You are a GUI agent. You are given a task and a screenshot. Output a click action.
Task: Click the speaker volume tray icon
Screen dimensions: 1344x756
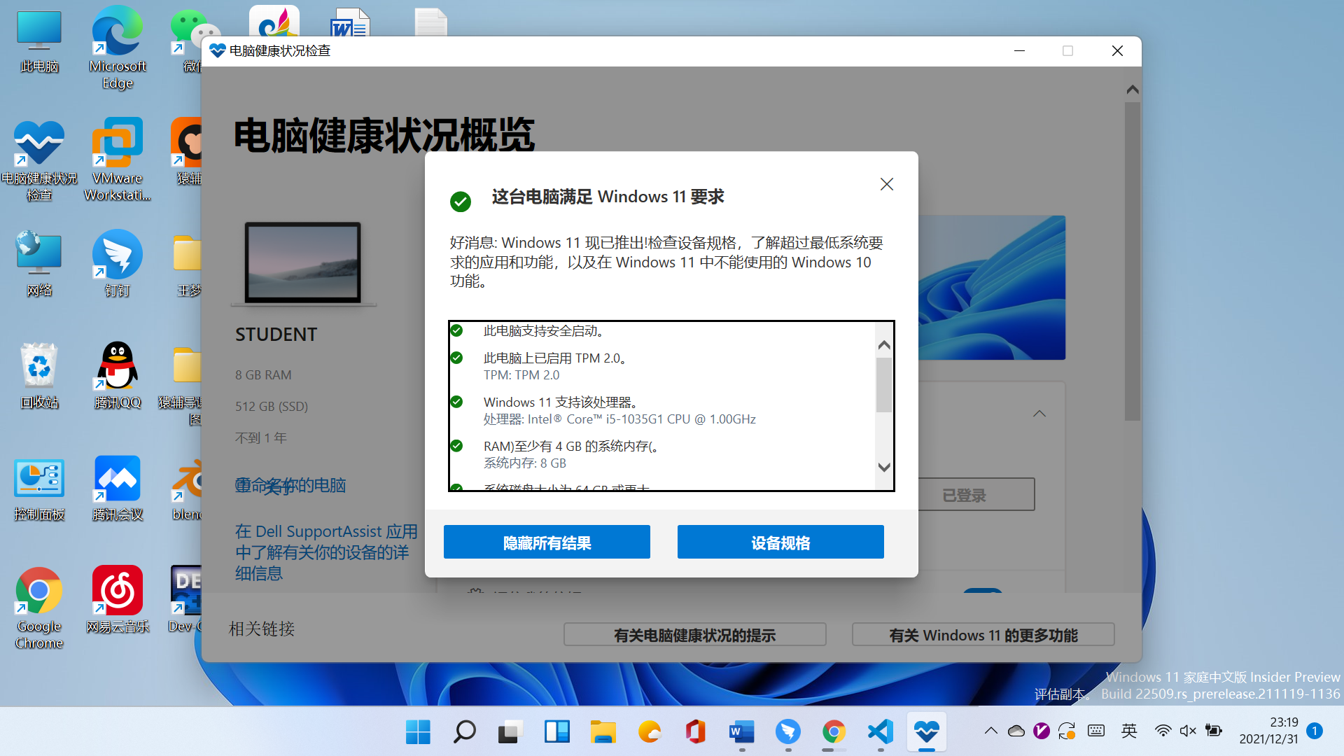pyautogui.click(x=1188, y=731)
